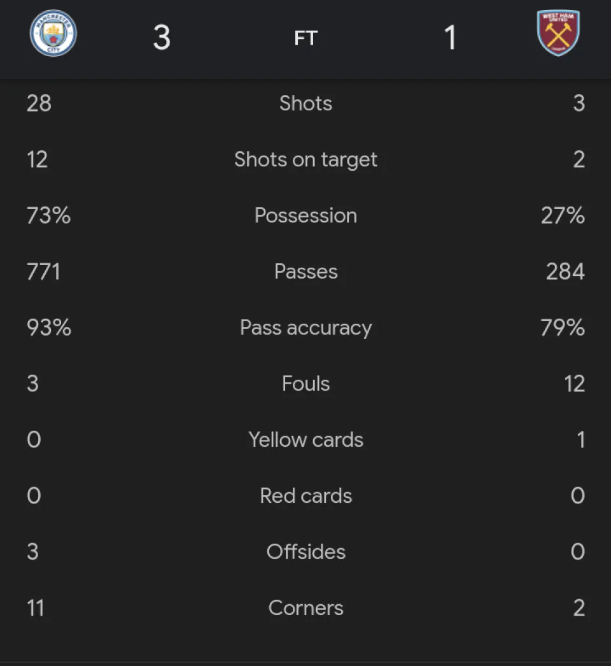Select the Pass accuracy label
611x666 pixels.
click(305, 328)
